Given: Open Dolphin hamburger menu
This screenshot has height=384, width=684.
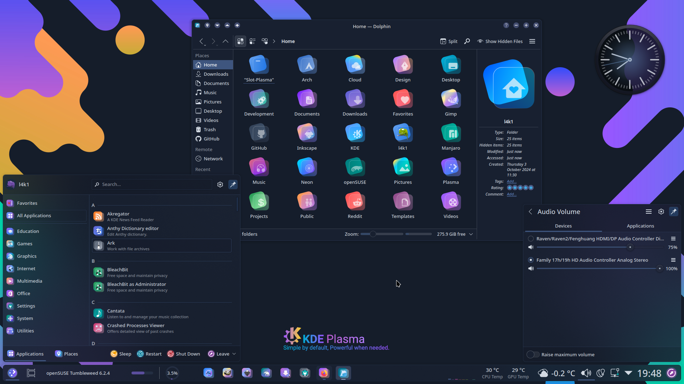Looking at the screenshot, I should tap(532, 41).
